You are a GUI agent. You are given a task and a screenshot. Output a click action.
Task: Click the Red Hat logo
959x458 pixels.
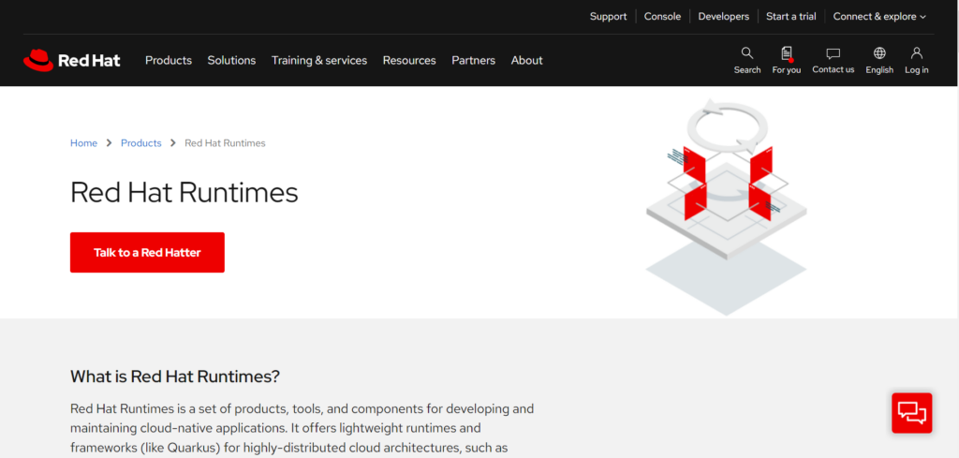[71, 60]
